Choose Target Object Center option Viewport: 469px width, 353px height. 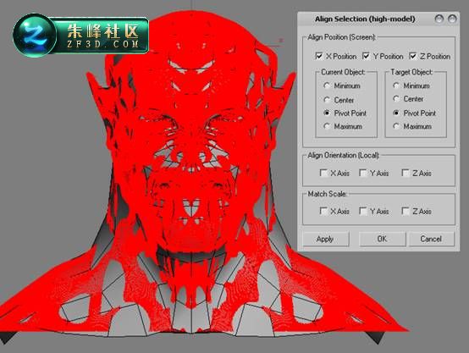[x=396, y=99]
